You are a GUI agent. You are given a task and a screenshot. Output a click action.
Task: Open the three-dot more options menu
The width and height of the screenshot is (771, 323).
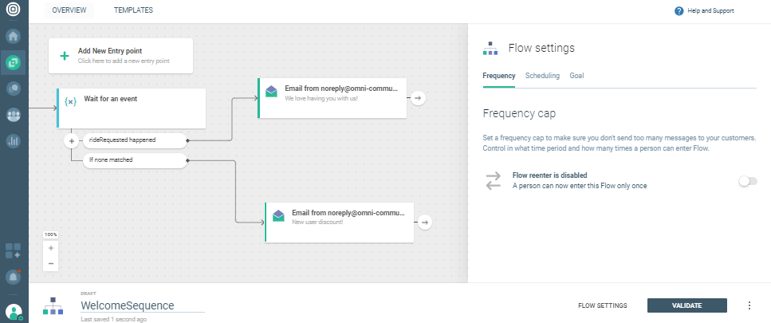[x=749, y=305]
